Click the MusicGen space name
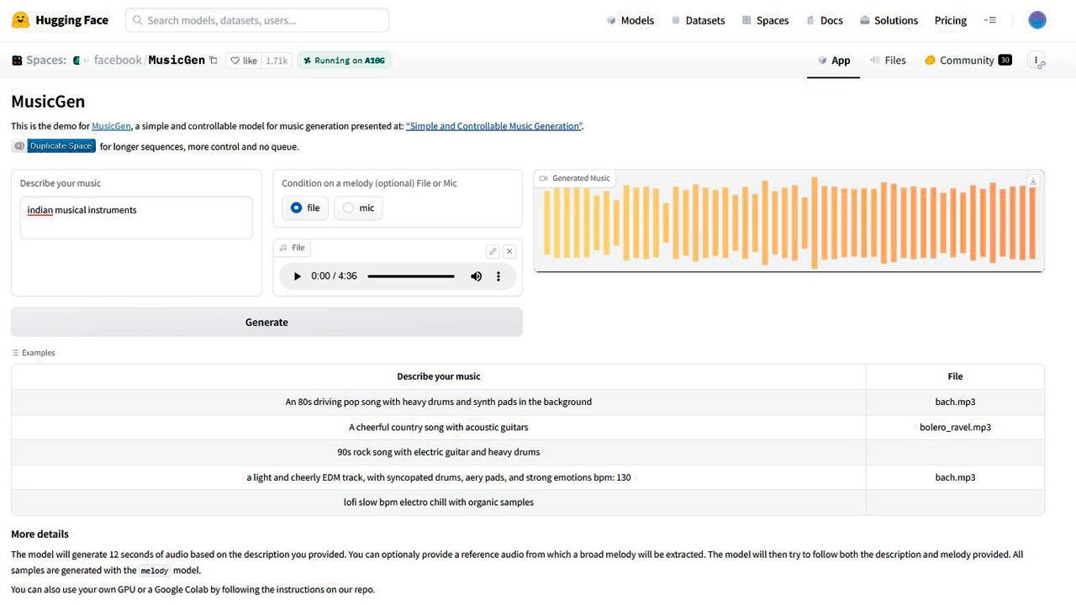The height and width of the screenshot is (605, 1076). point(177,60)
